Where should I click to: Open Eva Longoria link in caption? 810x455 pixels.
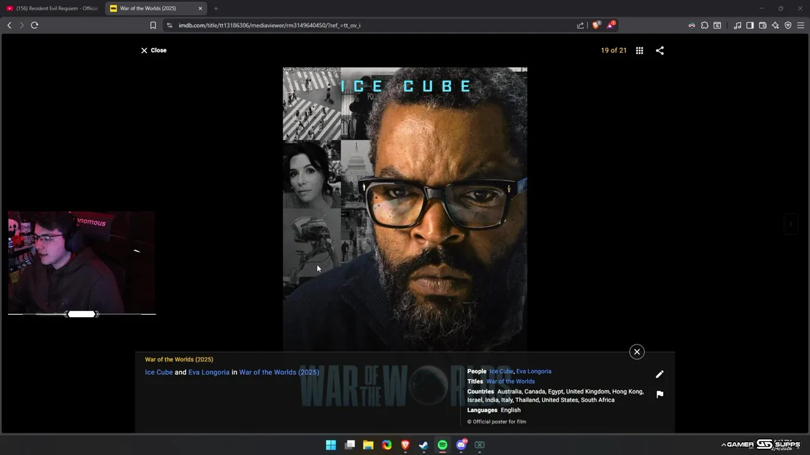[x=209, y=372]
